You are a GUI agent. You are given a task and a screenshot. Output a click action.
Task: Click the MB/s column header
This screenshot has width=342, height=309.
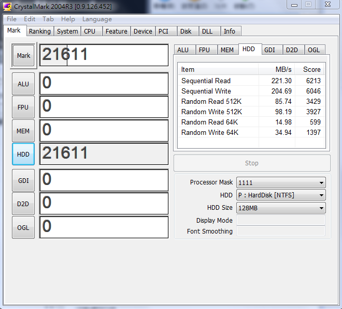click(277, 69)
